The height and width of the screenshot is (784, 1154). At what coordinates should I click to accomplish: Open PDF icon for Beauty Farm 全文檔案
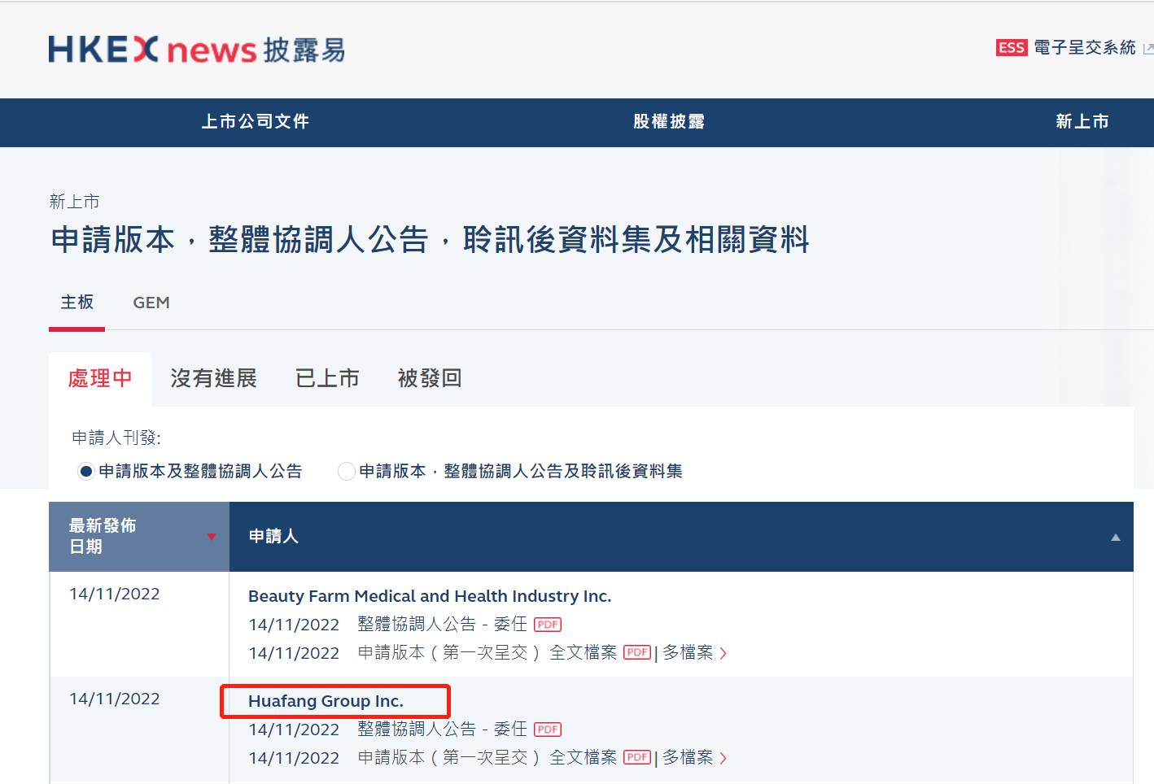[x=637, y=652]
